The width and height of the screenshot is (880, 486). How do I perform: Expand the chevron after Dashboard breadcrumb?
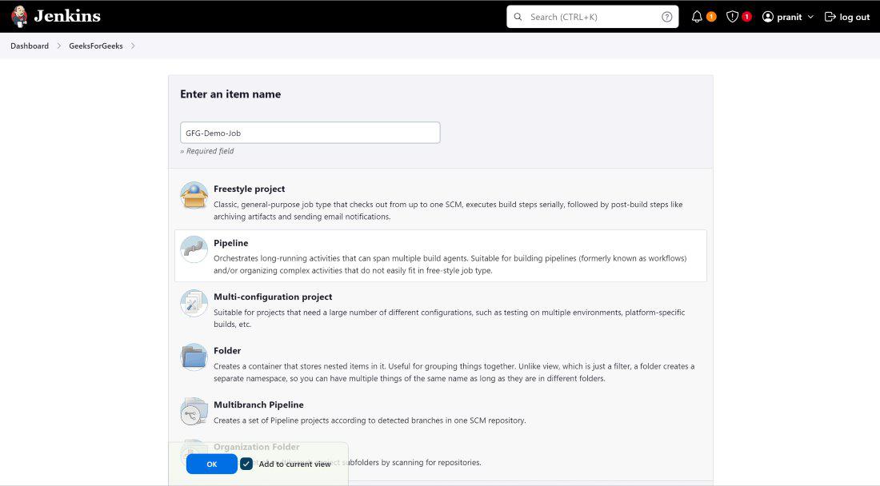[59, 46]
